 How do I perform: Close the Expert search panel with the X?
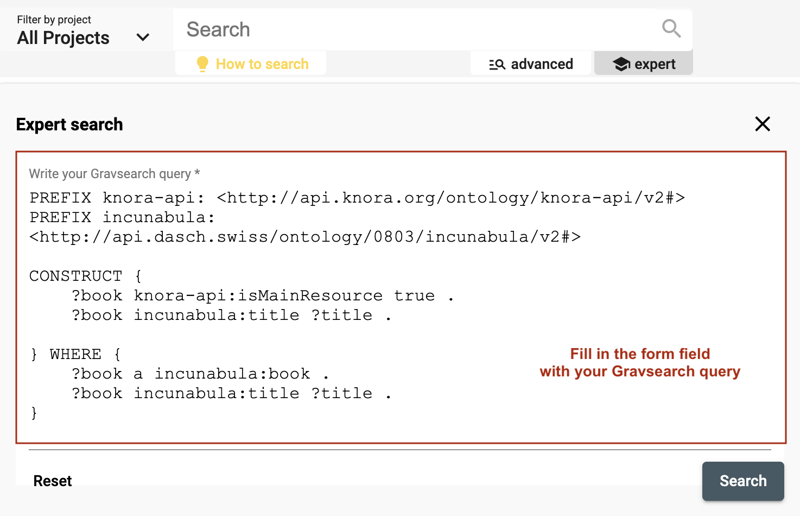coord(763,124)
